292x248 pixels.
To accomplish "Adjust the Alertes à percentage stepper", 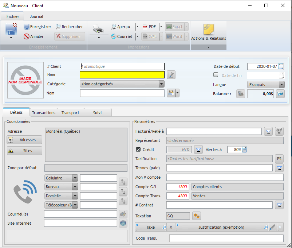I will click(245, 149).
